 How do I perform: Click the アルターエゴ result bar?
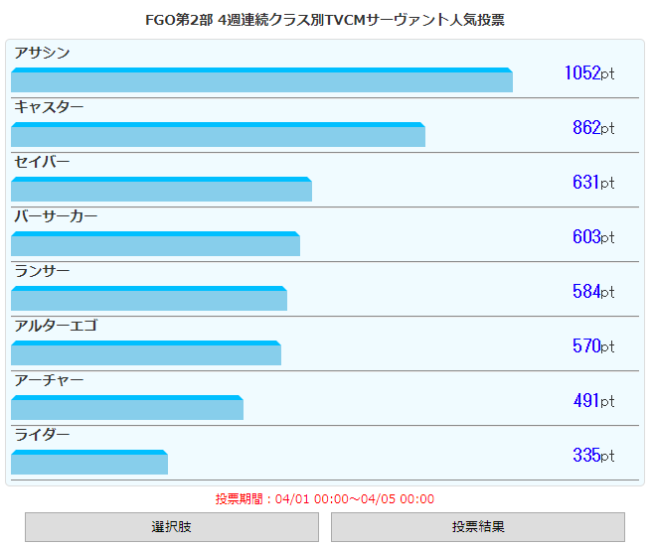click(146, 353)
